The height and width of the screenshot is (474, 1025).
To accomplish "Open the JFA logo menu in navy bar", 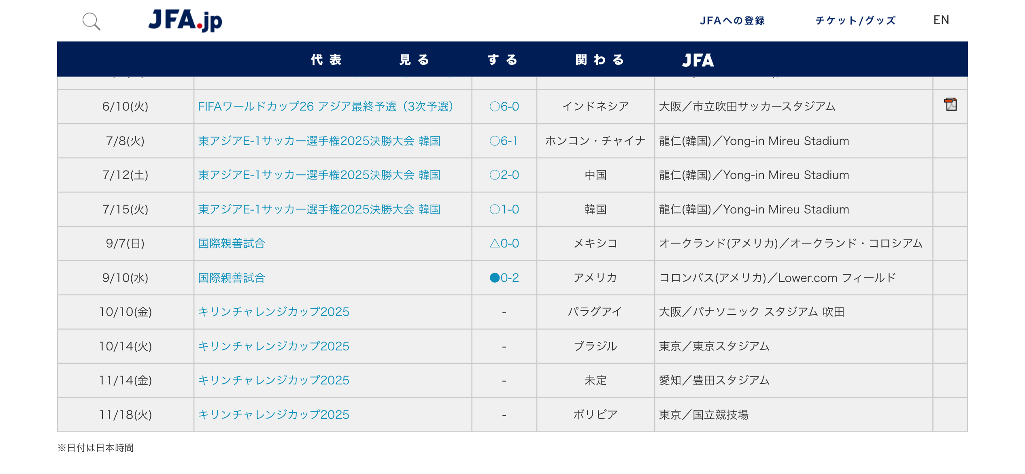I will (x=698, y=60).
